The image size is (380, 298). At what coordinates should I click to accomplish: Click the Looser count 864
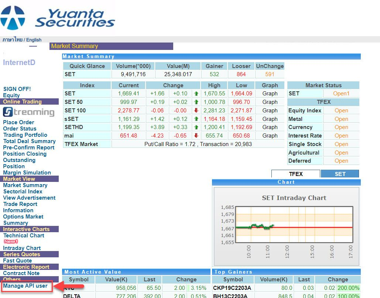241,74
